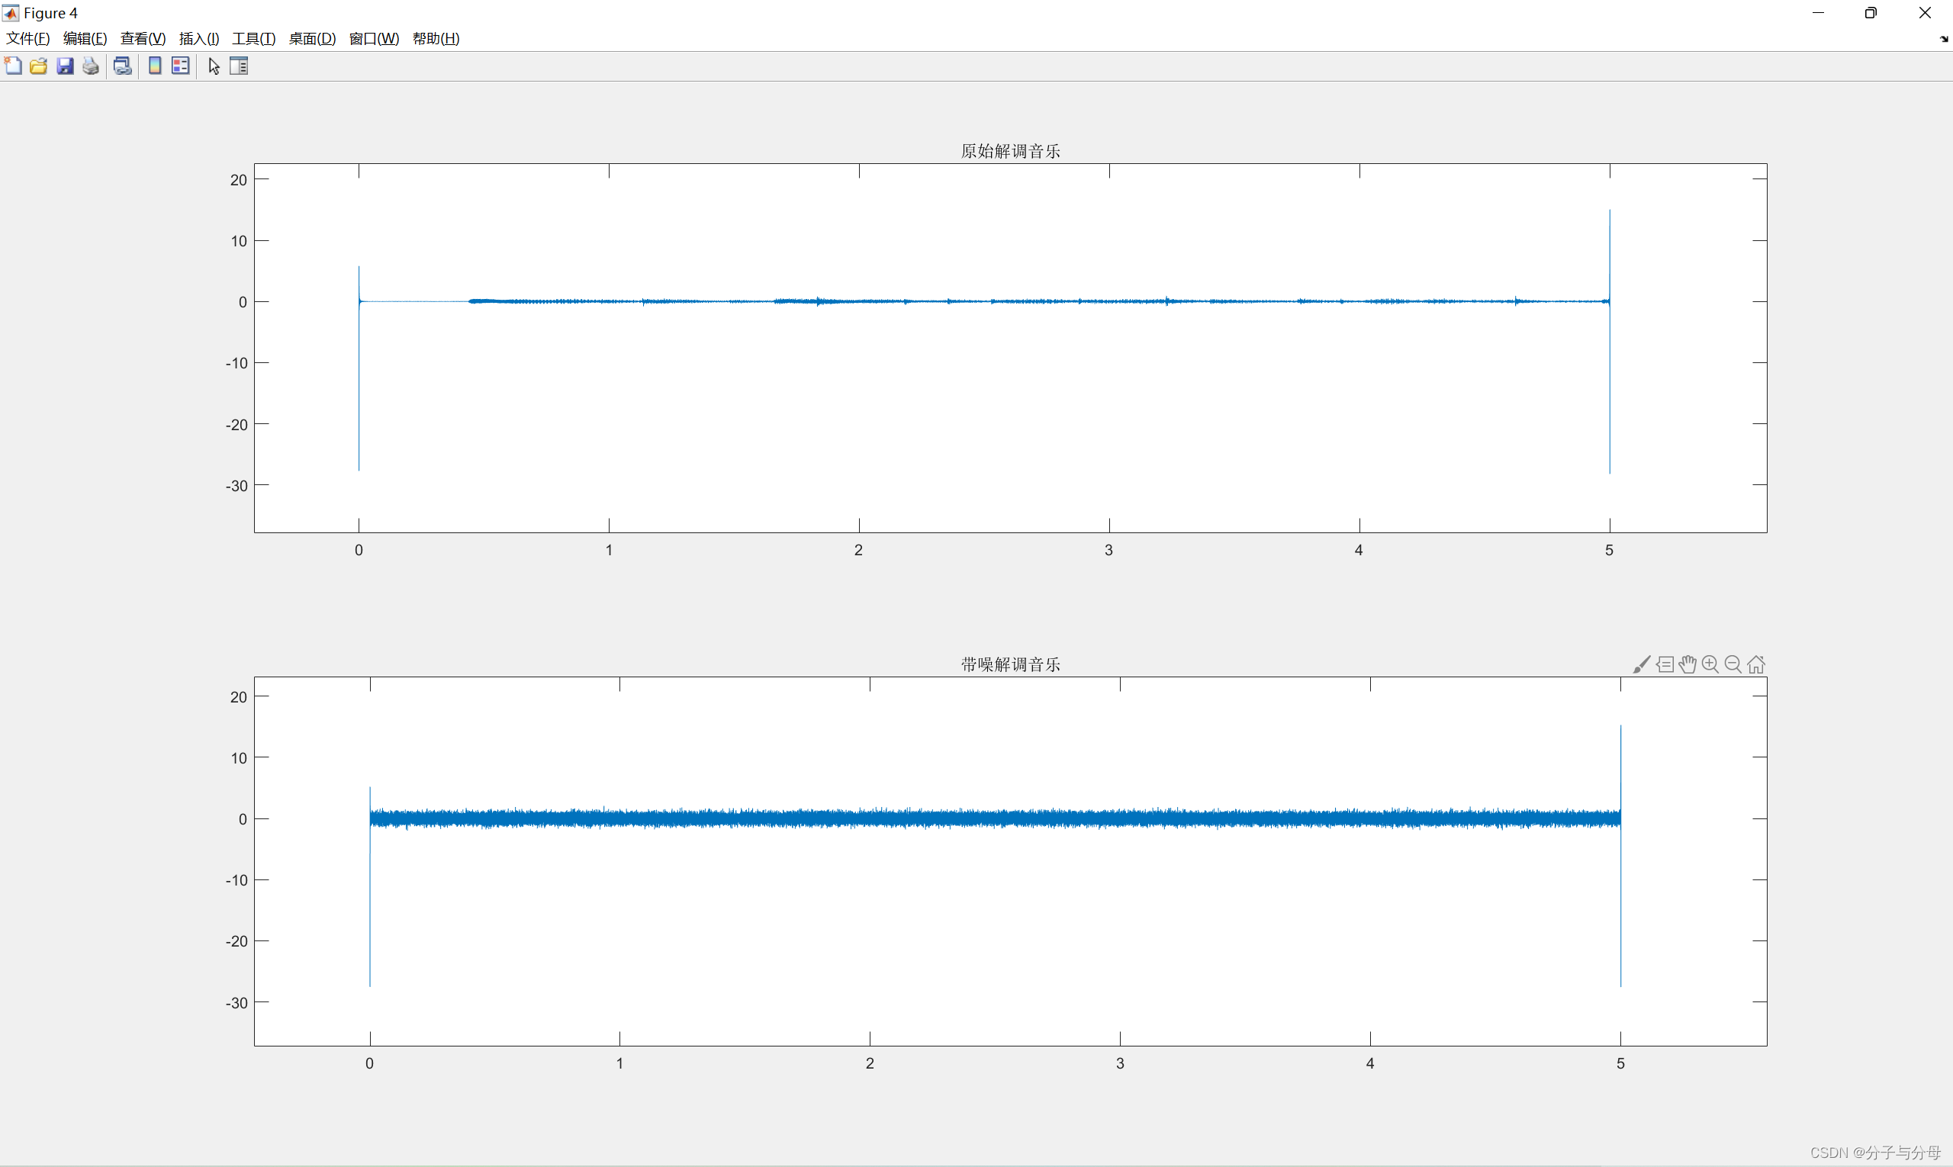Activate the Edit Plot arrow tool
Screen dimensions: 1953x1167
pos(213,66)
